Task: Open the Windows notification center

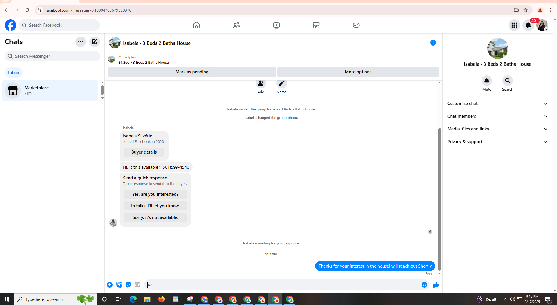Action: click(x=548, y=299)
